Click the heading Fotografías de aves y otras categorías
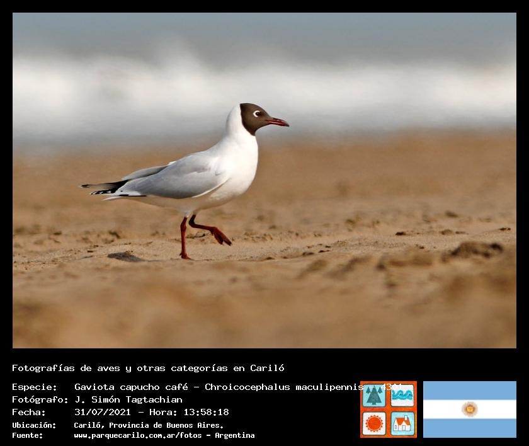 148,368
